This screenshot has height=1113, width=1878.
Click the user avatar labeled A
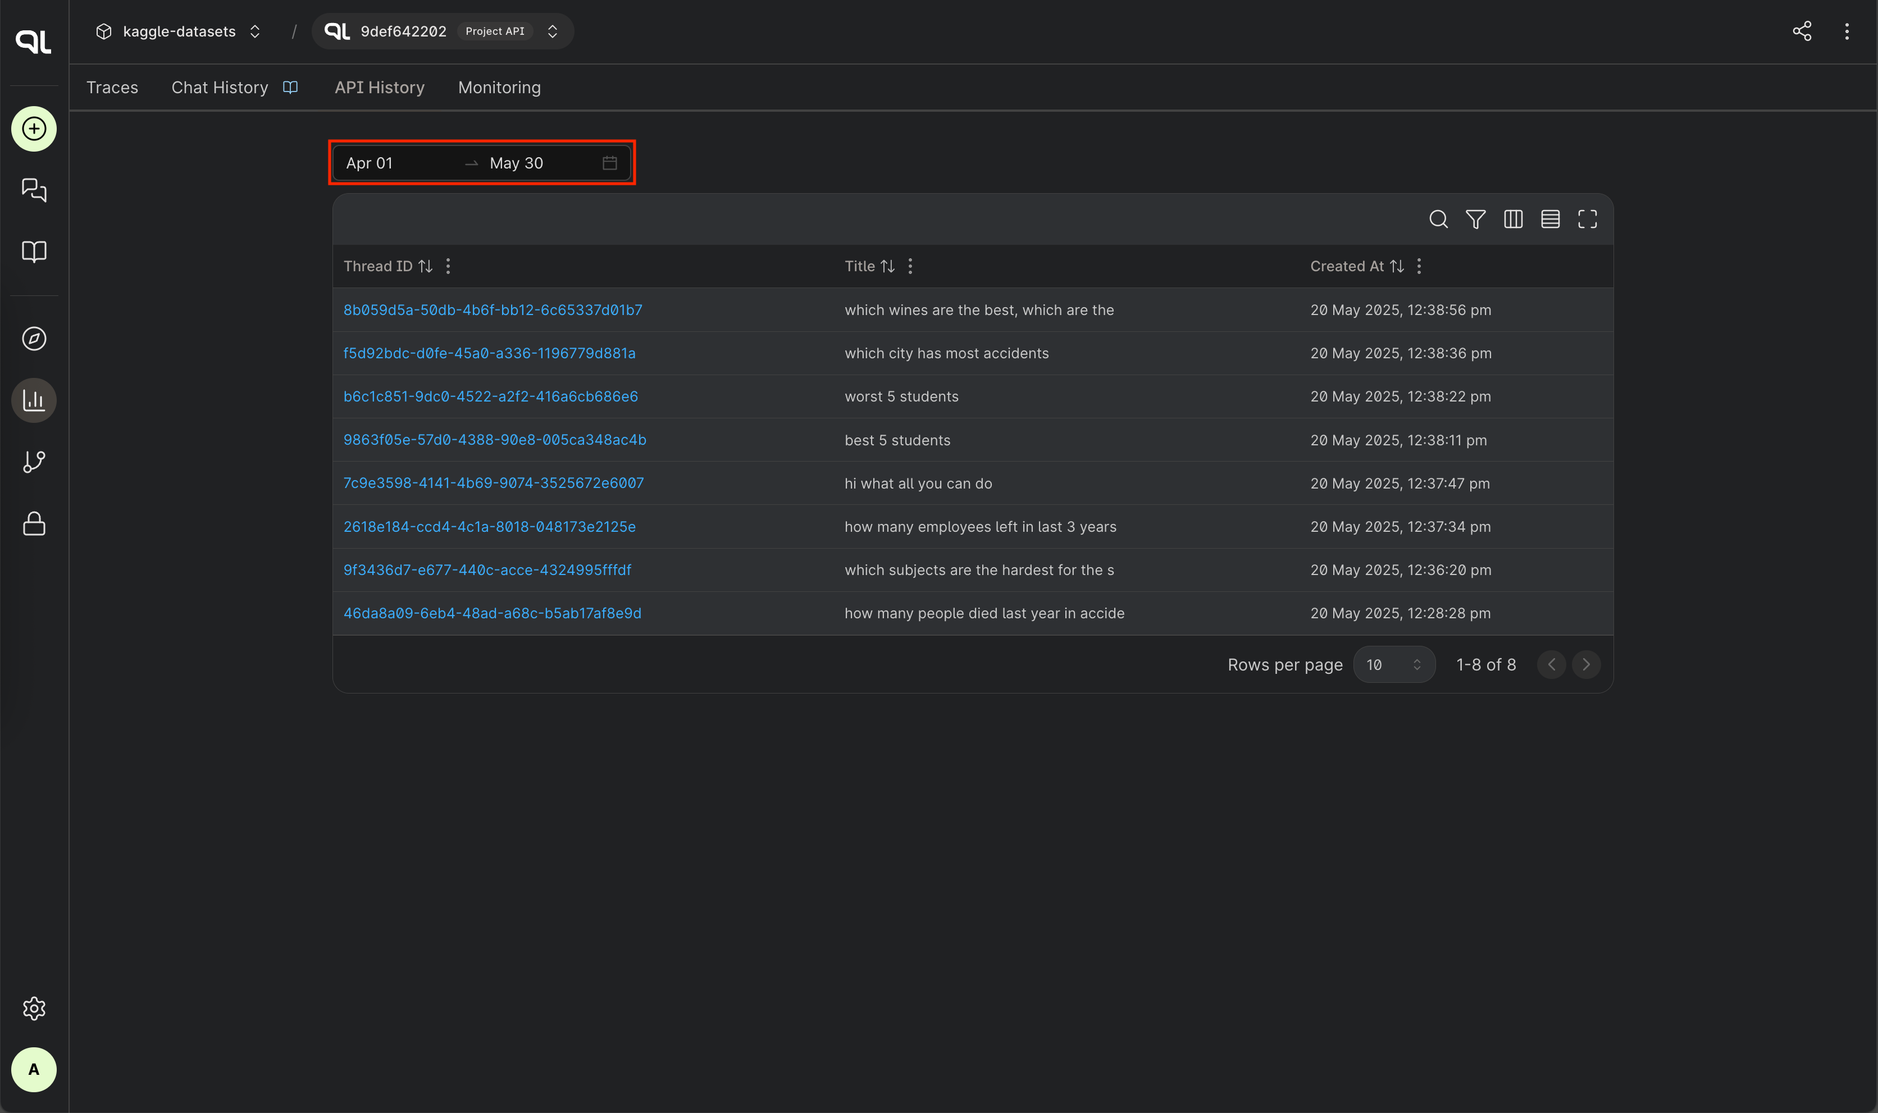(34, 1070)
